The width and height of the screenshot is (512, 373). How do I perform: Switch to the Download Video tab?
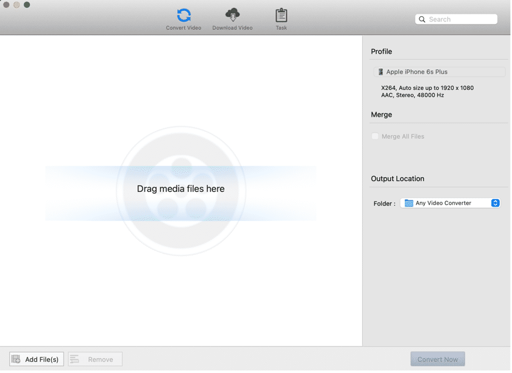click(x=232, y=19)
